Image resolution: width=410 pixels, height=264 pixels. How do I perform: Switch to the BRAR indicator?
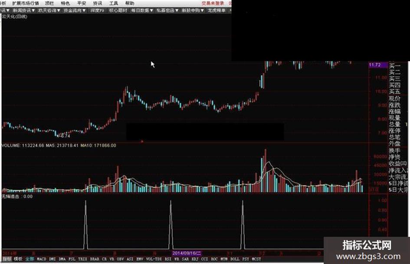coord(95,259)
